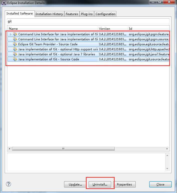Select 'Java implementation of Git - optional Http support' row

[88, 49]
